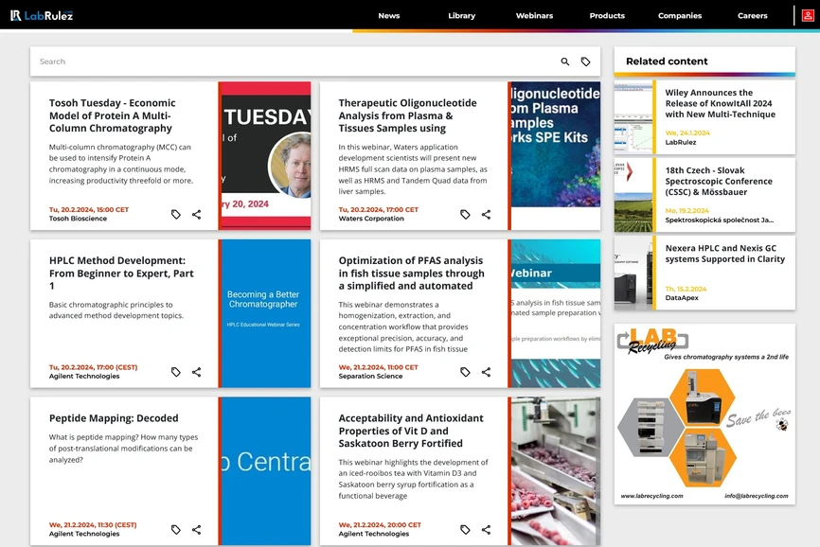Click LabRulez source under Wiley article

(681, 142)
